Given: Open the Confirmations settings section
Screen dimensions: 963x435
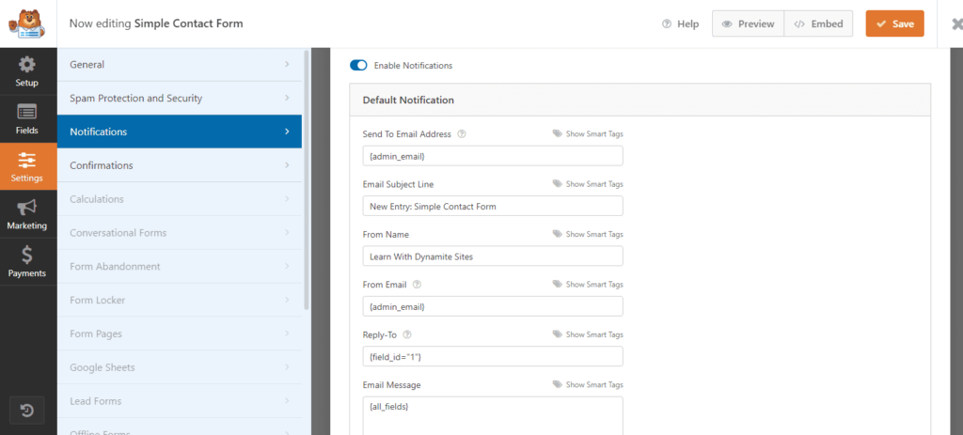Looking at the screenshot, I should (179, 166).
